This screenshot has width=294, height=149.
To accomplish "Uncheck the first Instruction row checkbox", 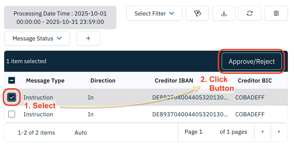I will coord(12,97).
